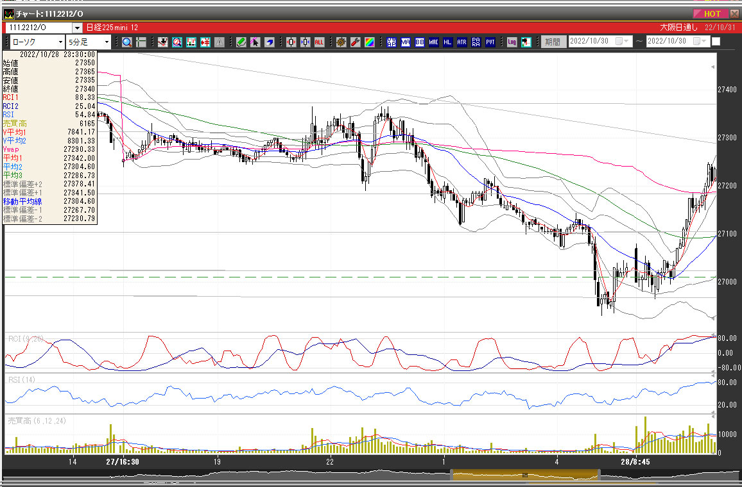Toggle the MAE envelope indicator
The height and width of the screenshot is (487, 742).
(433, 42)
